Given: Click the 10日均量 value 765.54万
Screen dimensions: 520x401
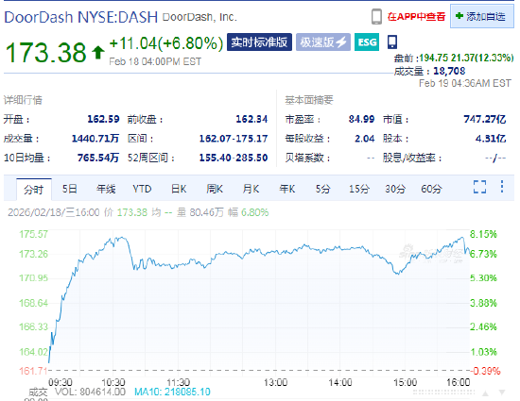Looking at the screenshot, I should 97,158.
